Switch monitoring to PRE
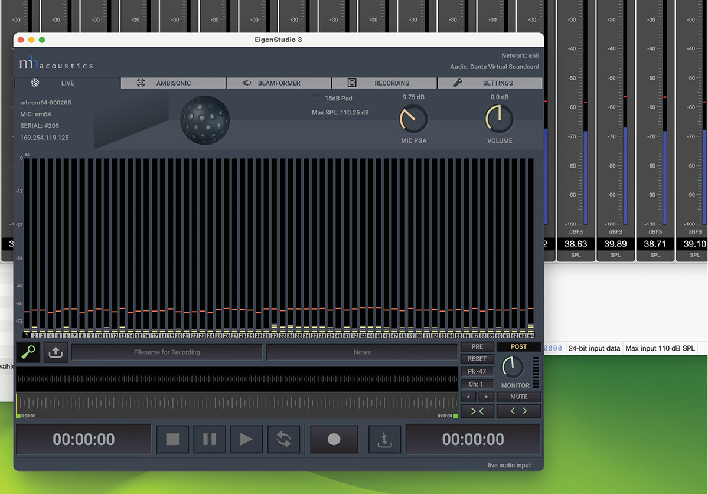The height and width of the screenshot is (494, 708). click(x=477, y=347)
